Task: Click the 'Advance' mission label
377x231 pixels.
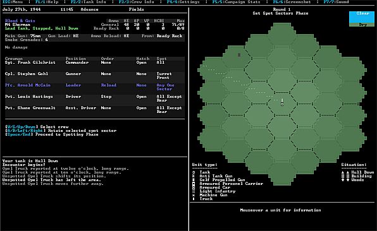Action: 89,9
